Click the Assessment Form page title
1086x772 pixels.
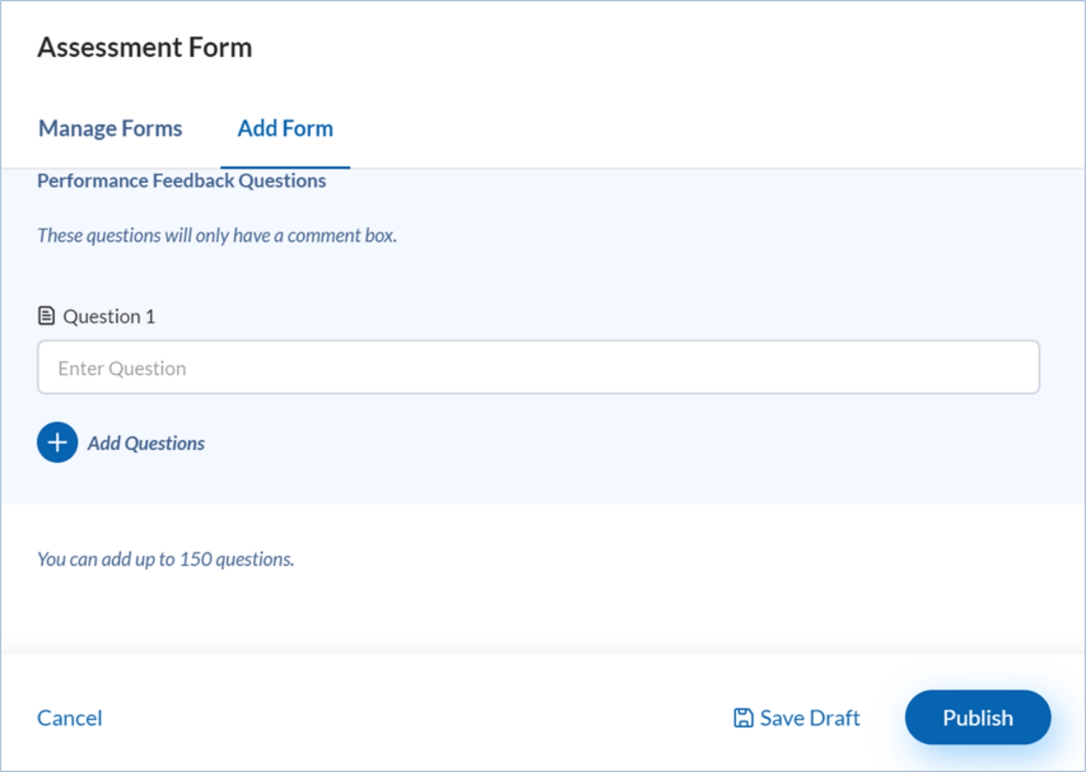[x=145, y=47]
